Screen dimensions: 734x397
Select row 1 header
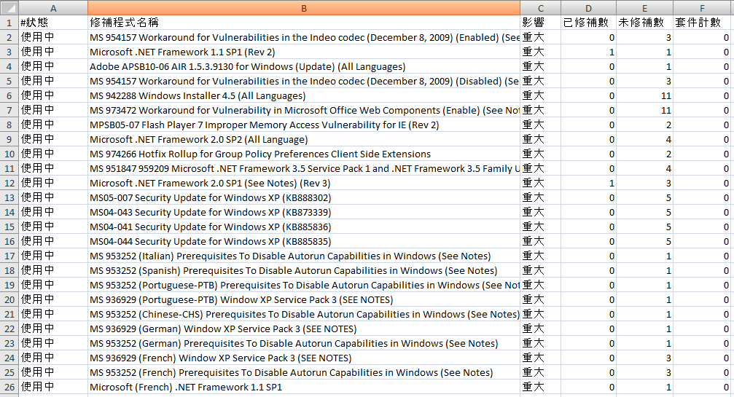tap(9, 23)
